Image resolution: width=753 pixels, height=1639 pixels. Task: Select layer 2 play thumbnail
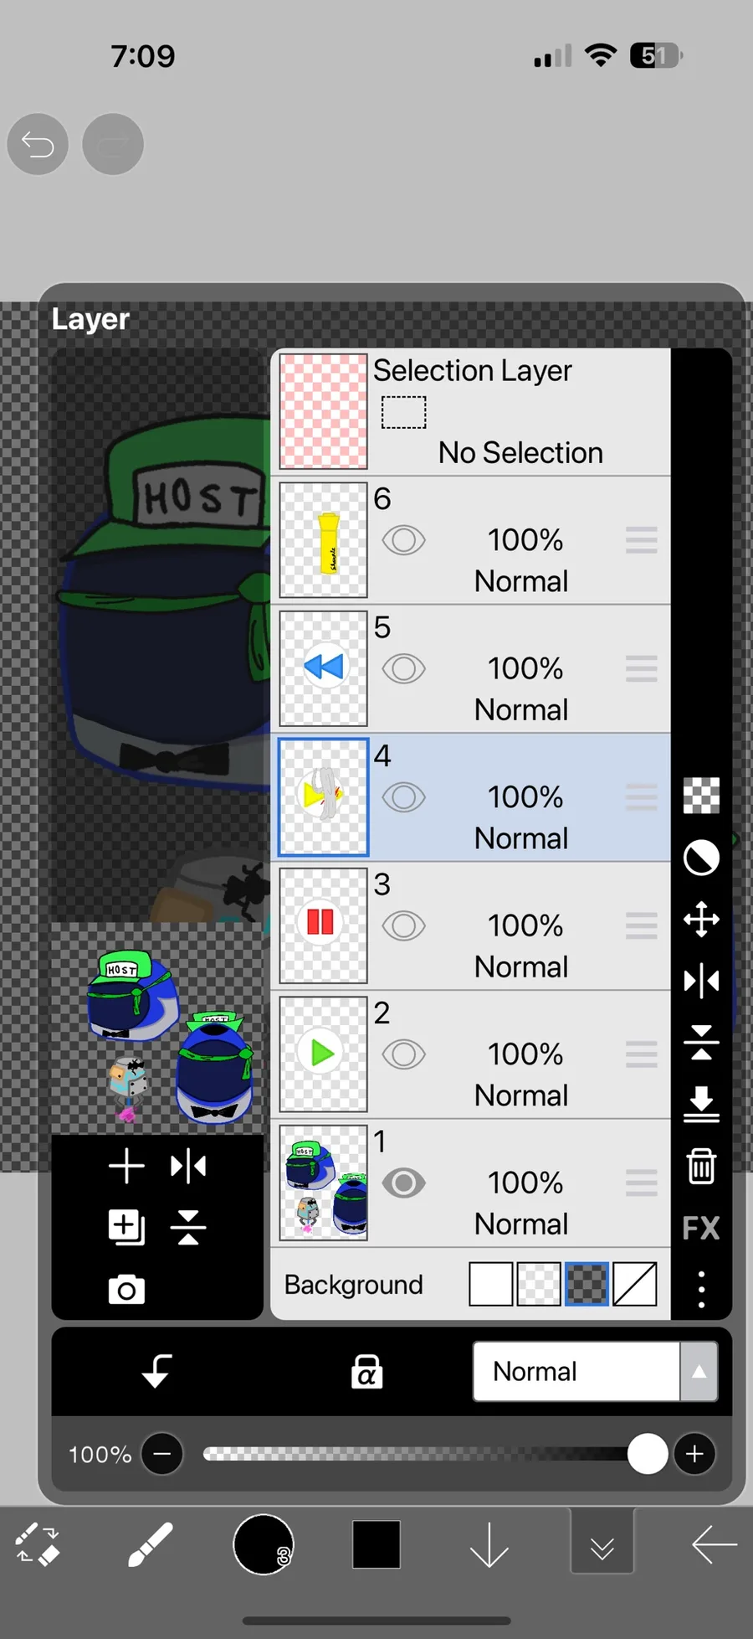[323, 1054]
